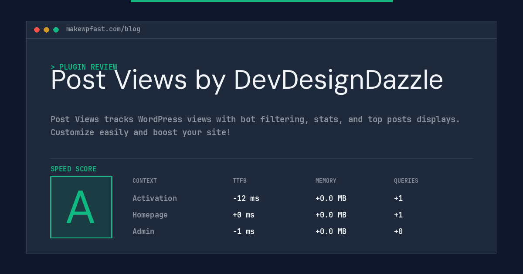Image resolution: width=523 pixels, height=274 pixels.
Task: Click the makewpfast.com/blog address text
Action: tap(103, 29)
